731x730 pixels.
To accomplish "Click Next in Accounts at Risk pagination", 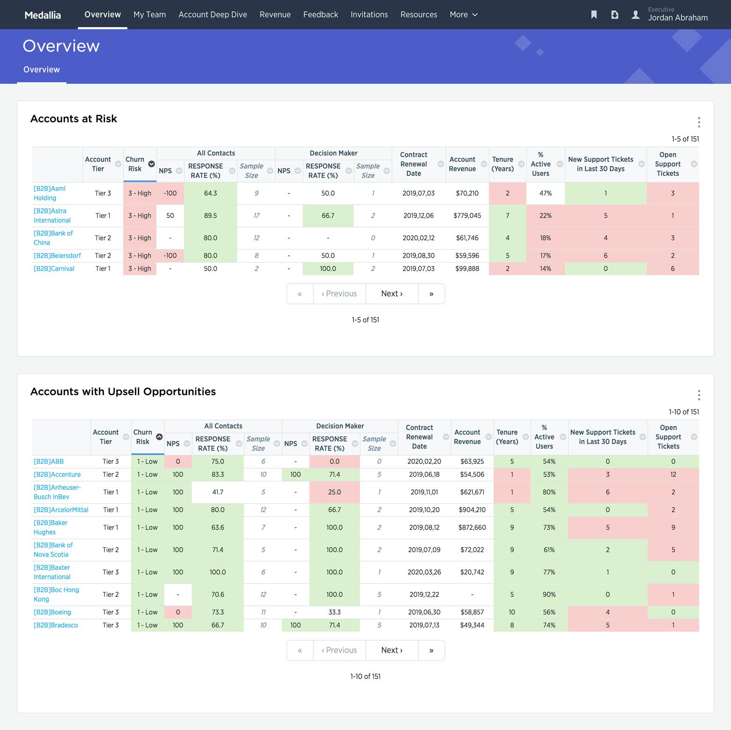I will point(392,294).
